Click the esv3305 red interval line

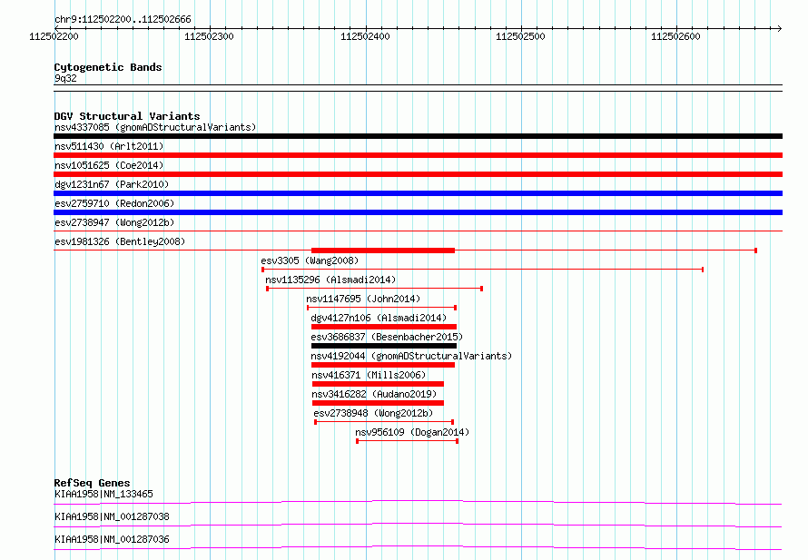(483, 270)
